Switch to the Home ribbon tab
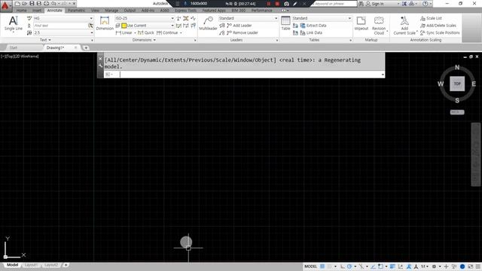 [22, 11]
